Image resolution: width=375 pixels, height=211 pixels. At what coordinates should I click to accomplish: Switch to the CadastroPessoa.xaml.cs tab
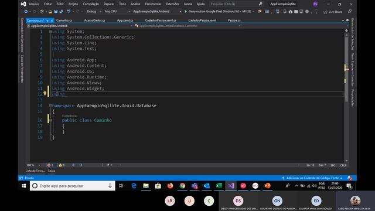tap(161, 21)
